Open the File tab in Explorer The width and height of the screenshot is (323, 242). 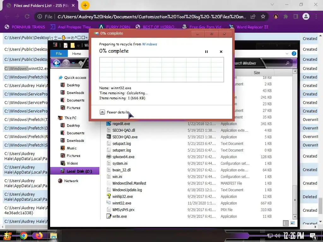(x=59, y=54)
